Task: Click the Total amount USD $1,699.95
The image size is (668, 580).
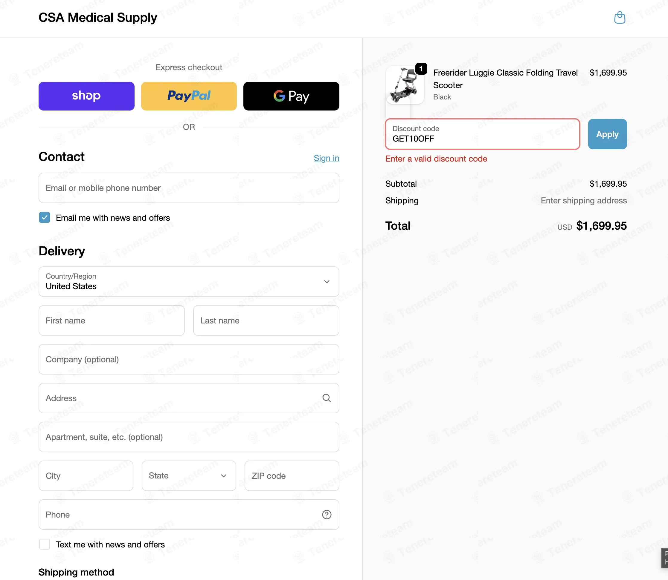Action: (592, 226)
